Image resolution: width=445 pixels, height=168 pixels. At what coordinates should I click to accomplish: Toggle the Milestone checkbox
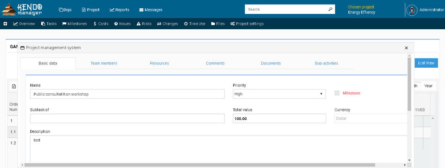[x=337, y=93]
